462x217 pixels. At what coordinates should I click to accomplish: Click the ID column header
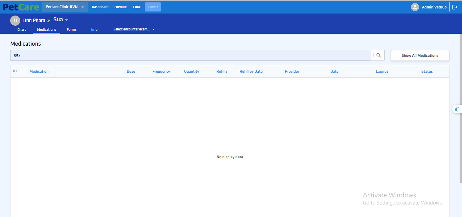[15, 71]
